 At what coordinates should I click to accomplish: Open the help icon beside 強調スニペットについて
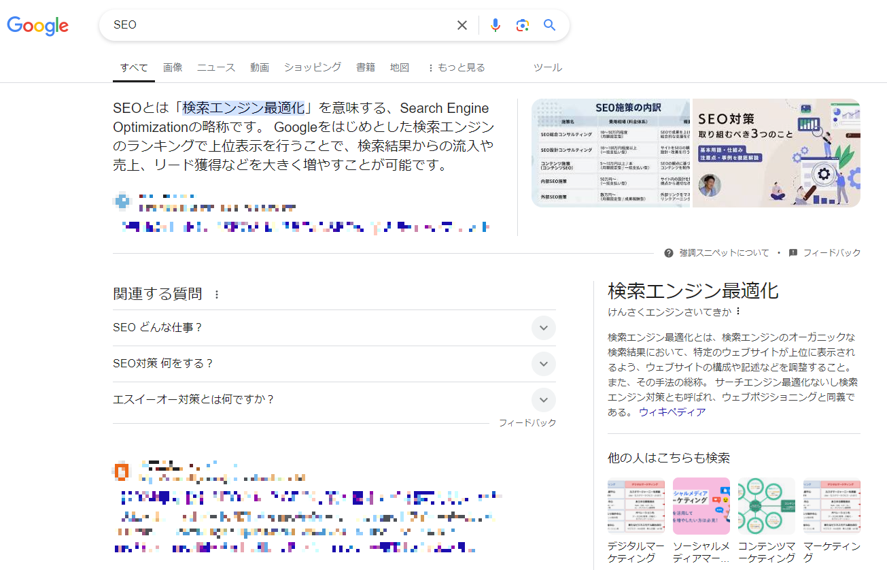click(669, 252)
